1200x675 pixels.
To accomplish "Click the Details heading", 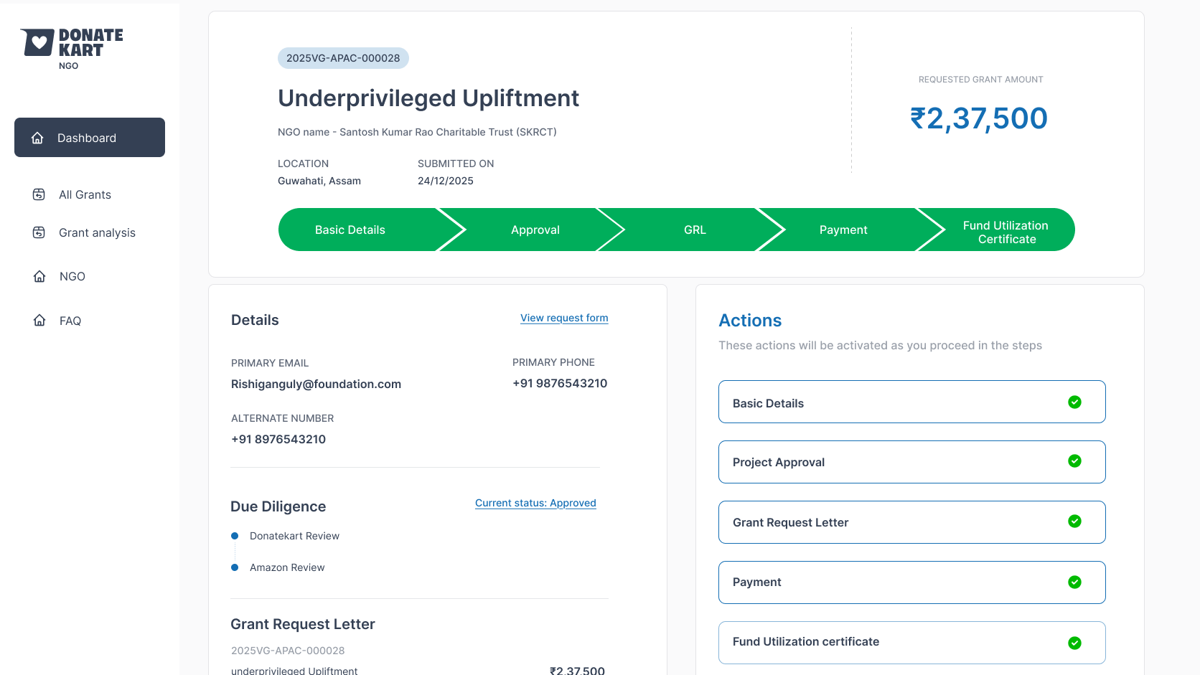I will pyautogui.click(x=255, y=320).
